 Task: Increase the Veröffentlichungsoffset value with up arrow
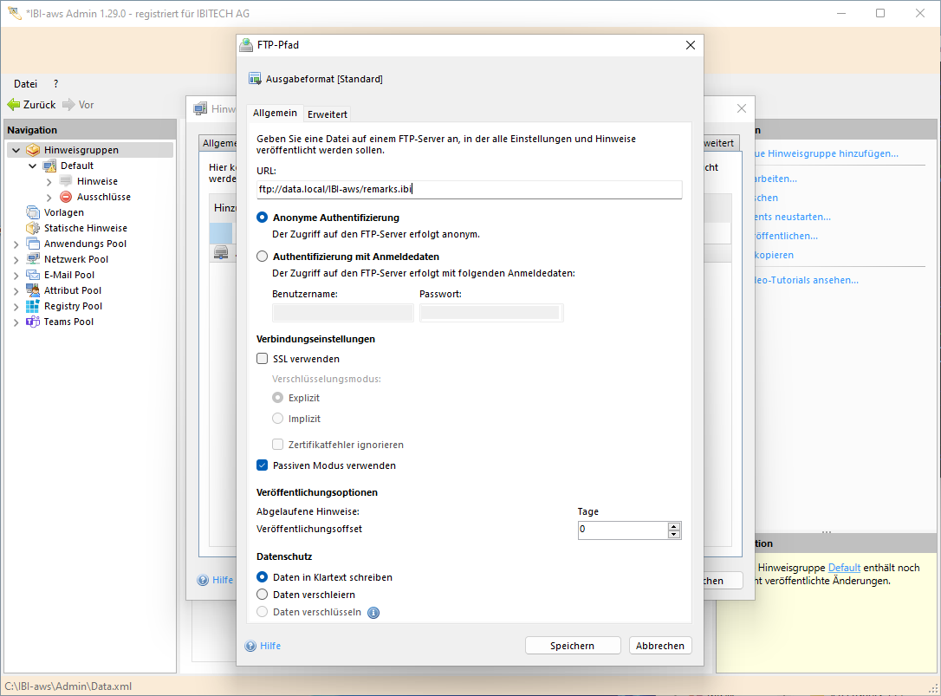[x=674, y=526]
